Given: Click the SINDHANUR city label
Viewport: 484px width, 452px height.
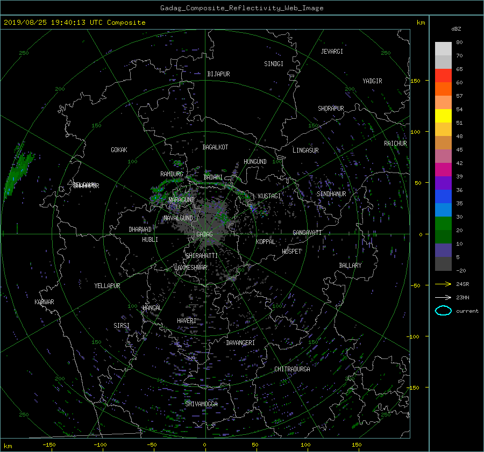Looking at the screenshot, I should pyautogui.click(x=331, y=194).
